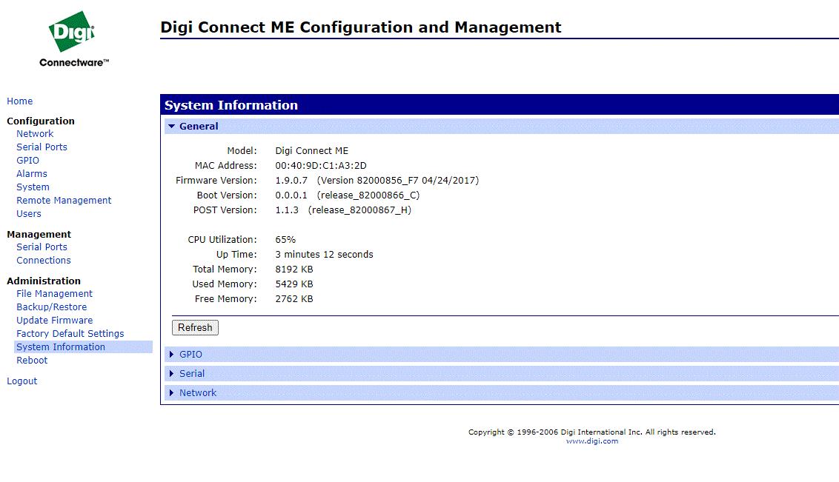Log out via the Logout link
This screenshot has width=839, height=482.
coord(22,381)
